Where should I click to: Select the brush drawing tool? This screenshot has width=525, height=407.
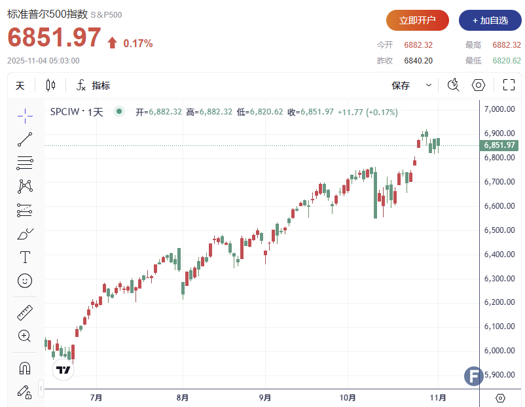[25, 234]
